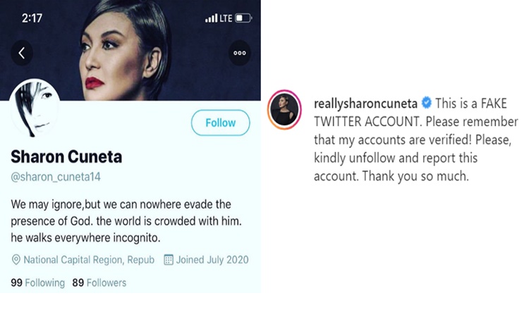Click the reallysharoncuneta username
529x317 pixels.
pos(365,104)
